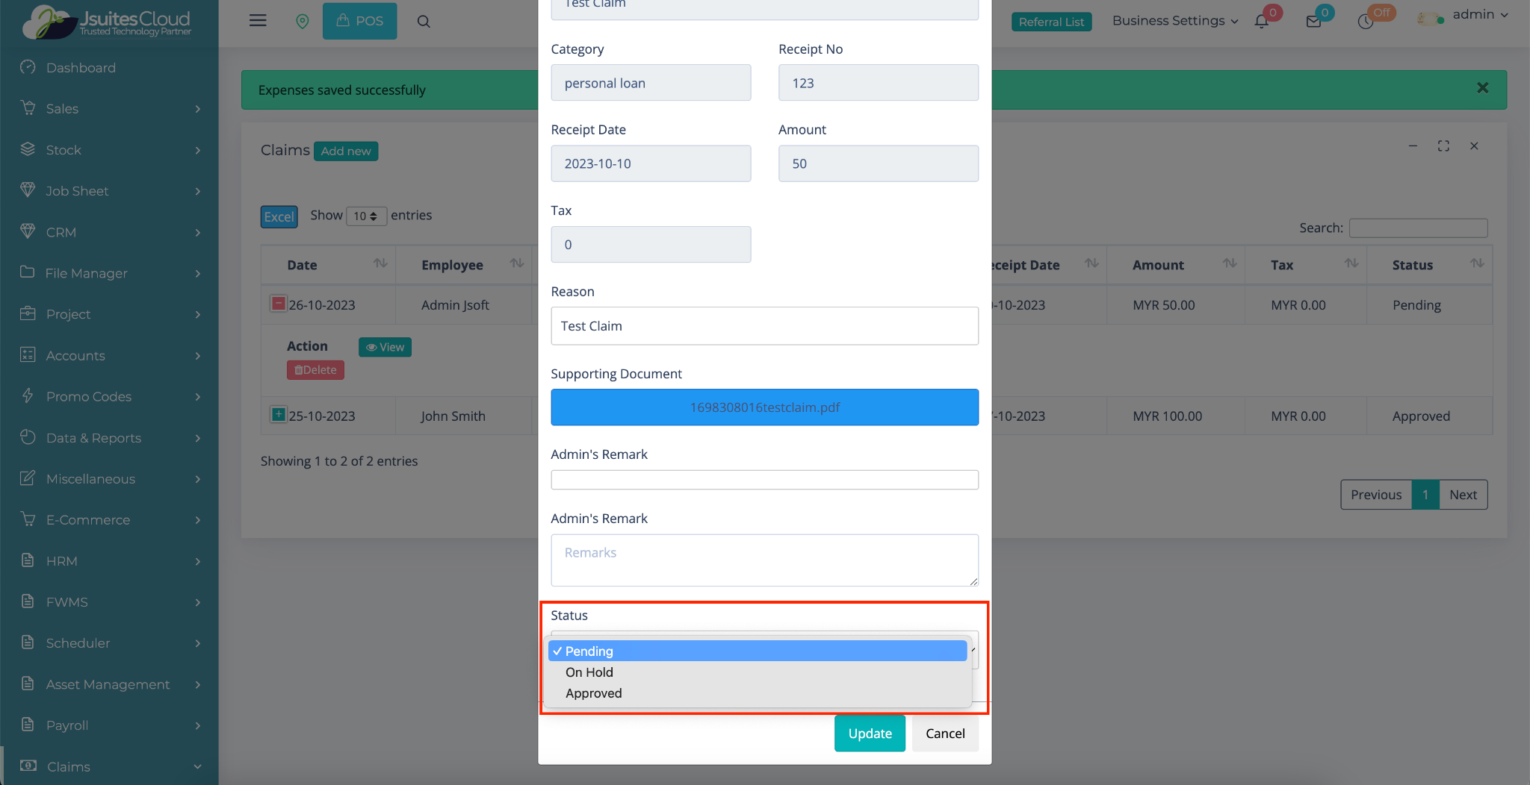
Task: Open the search magnifier icon
Action: click(424, 22)
